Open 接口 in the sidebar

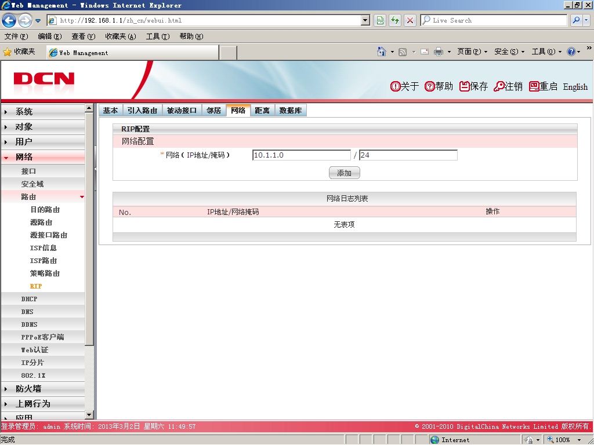point(28,172)
